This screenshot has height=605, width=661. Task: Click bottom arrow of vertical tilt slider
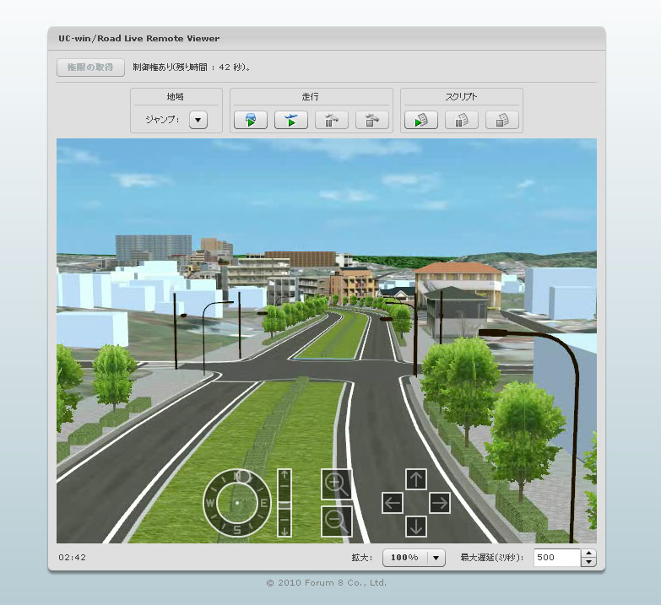click(x=284, y=531)
